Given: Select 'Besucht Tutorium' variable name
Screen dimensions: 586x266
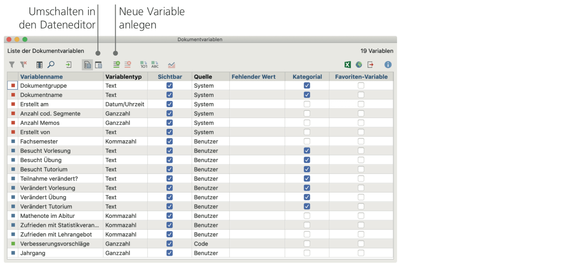Looking at the screenshot, I should (x=44, y=169).
